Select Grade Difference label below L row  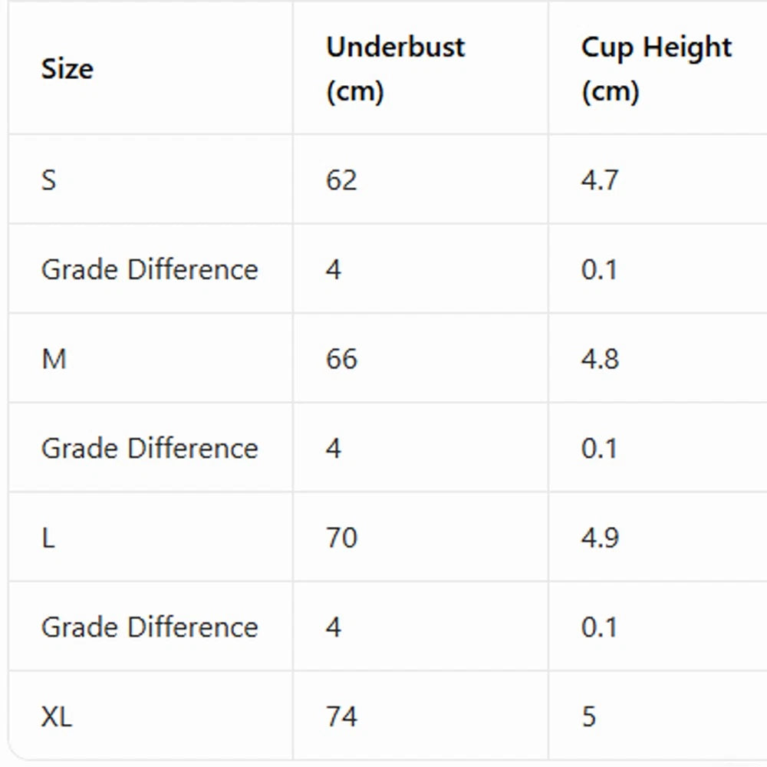pos(150,627)
